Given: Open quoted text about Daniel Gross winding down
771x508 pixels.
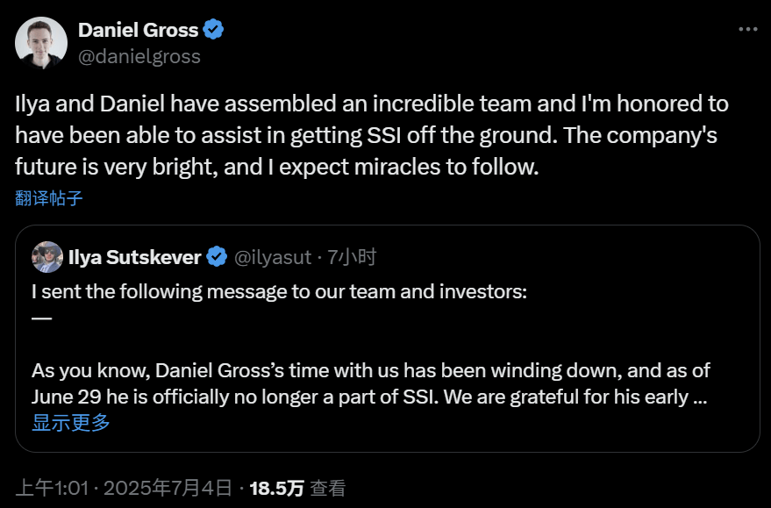Looking at the screenshot, I should [x=368, y=383].
